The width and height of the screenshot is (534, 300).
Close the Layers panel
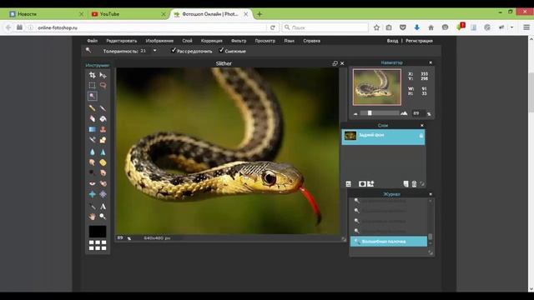(x=422, y=126)
